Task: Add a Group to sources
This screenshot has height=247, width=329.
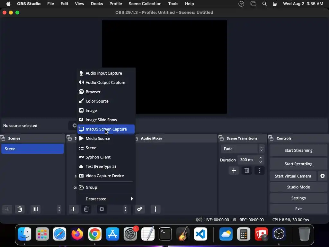Action: point(106,188)
